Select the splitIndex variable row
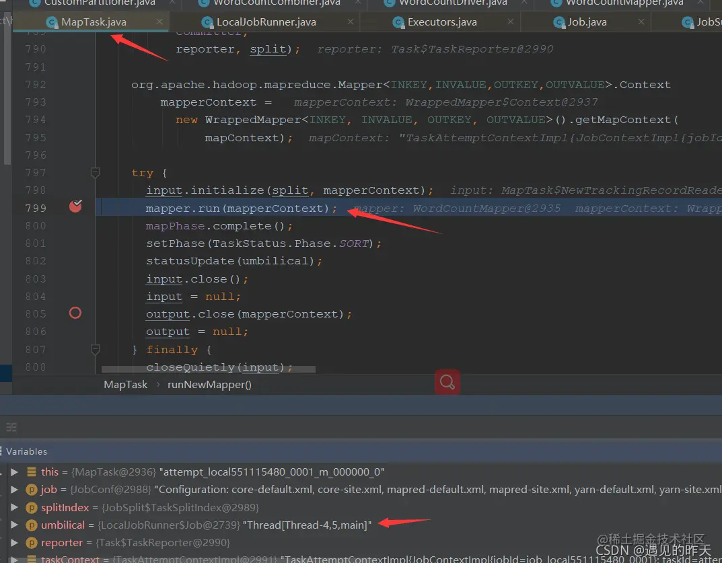This screenshot has width=722, height=563. [361, 507]
